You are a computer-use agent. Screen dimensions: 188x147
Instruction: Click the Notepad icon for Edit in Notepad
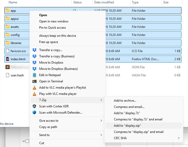pyautogui.click(x=34, y=75)
